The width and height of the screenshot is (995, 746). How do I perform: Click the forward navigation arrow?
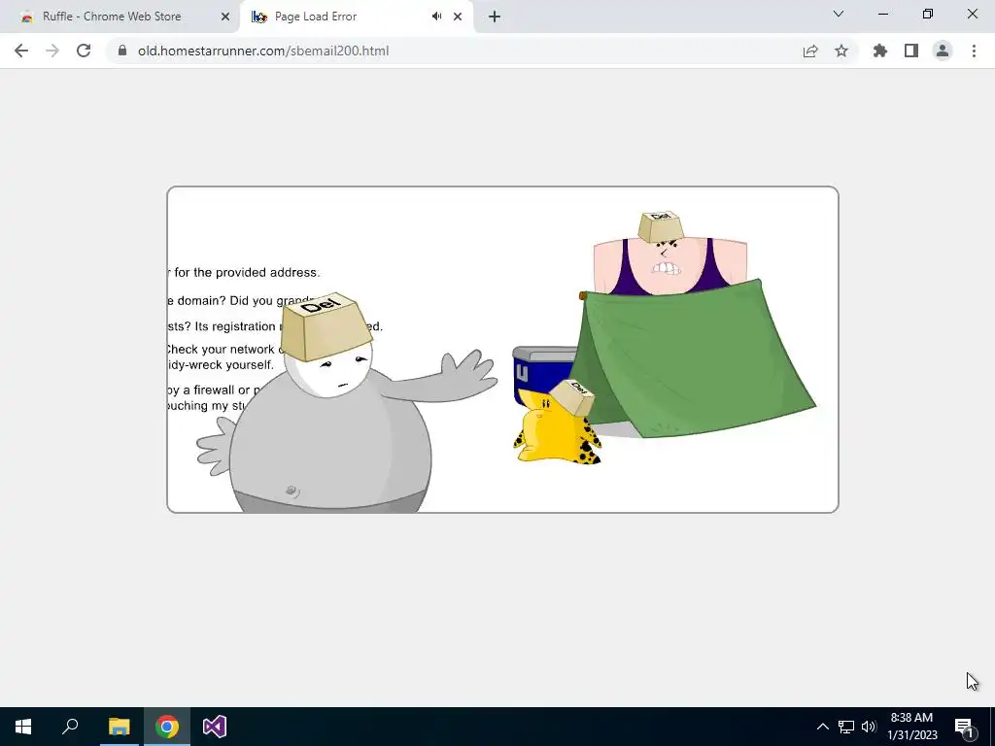point(52,51)
